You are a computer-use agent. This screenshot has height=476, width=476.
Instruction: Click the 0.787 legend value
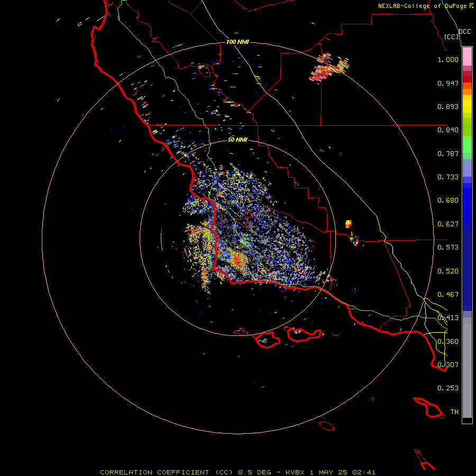point(448,153)
